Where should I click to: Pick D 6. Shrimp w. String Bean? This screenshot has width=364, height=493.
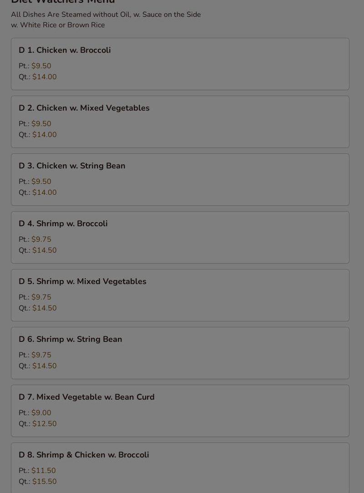pos(180,353)
